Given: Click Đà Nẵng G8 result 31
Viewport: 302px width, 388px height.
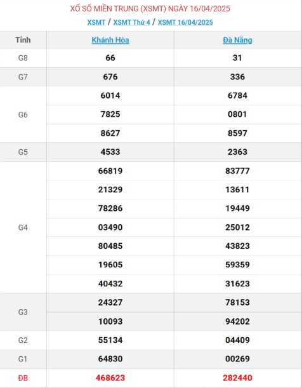Looking at the screenshot, I should point(237,58).
